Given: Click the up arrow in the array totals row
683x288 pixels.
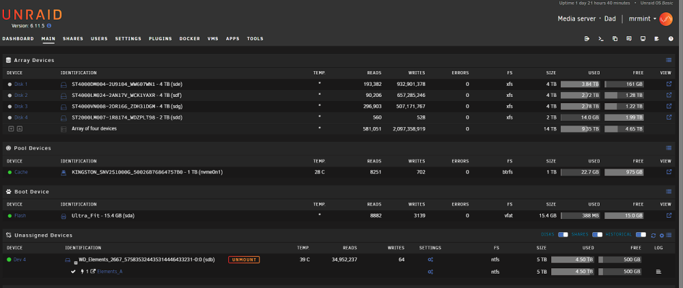Looking at the screenshot, I should point(20,129).
